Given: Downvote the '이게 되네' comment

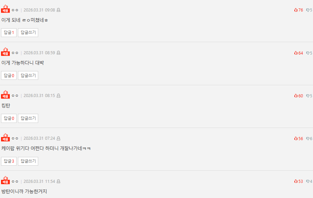Looking at the screenshot, I should 309,10.
